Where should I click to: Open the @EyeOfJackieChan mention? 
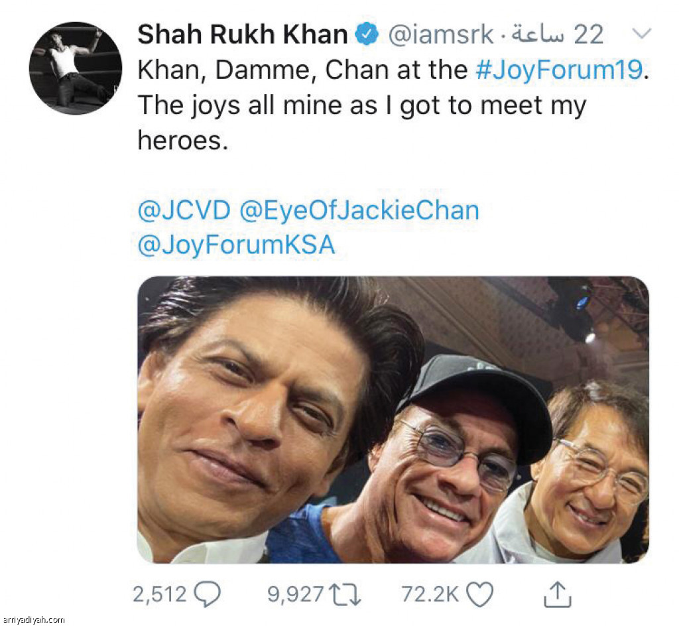pos(359,211)
